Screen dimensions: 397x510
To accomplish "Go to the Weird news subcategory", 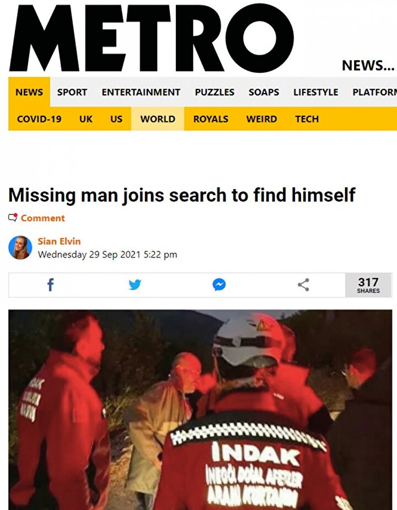I will coord(261,119).
